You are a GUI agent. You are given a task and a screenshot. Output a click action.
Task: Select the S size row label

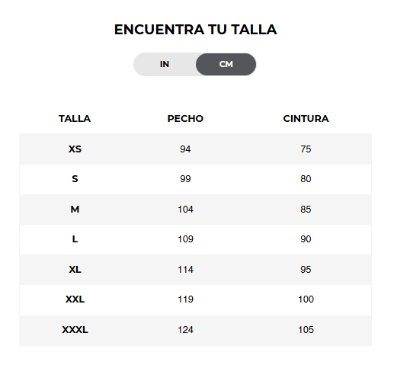(x=75, y=179)
